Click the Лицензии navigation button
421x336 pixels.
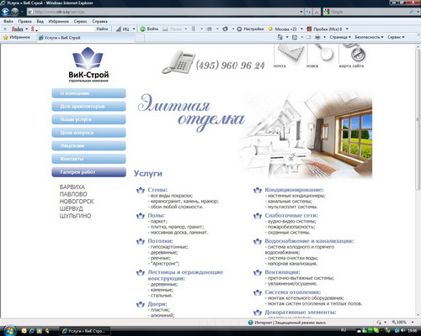[x=88, y=145]
